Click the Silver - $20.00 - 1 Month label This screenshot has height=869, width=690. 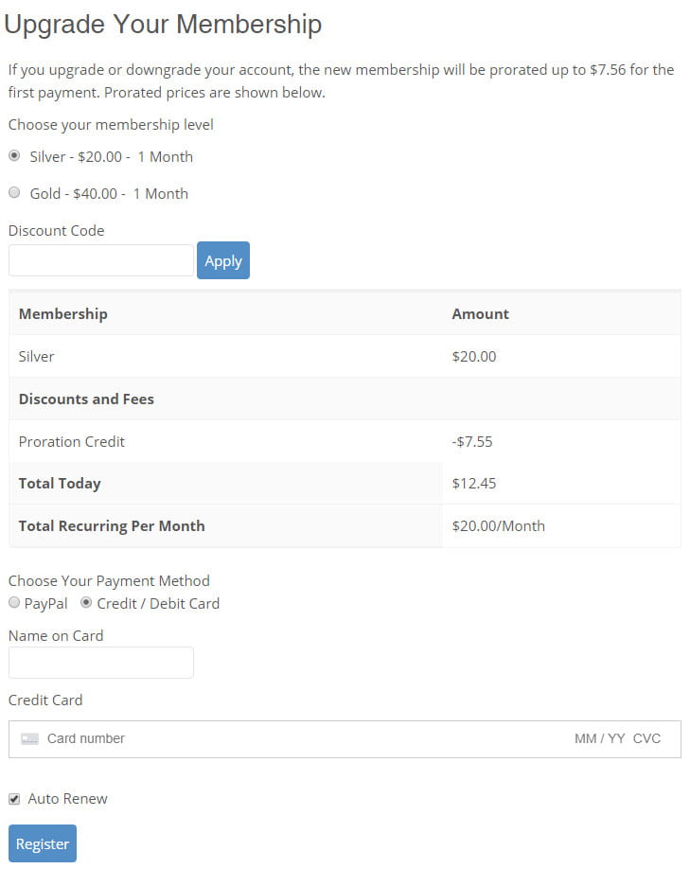point(111,156)
